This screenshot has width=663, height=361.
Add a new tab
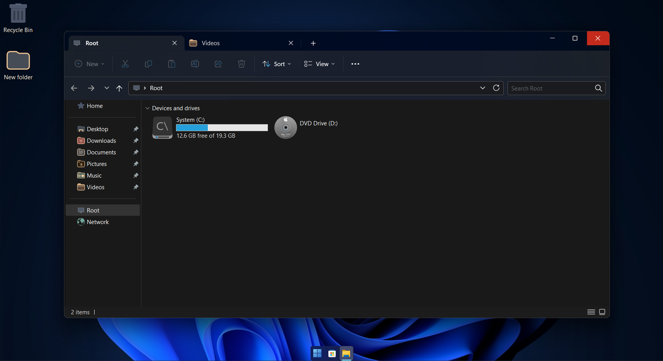tap(313, 43)
